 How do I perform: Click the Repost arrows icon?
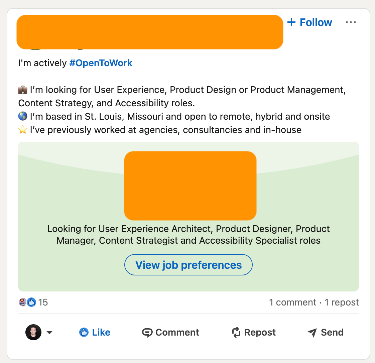click(x=236, y=332)
